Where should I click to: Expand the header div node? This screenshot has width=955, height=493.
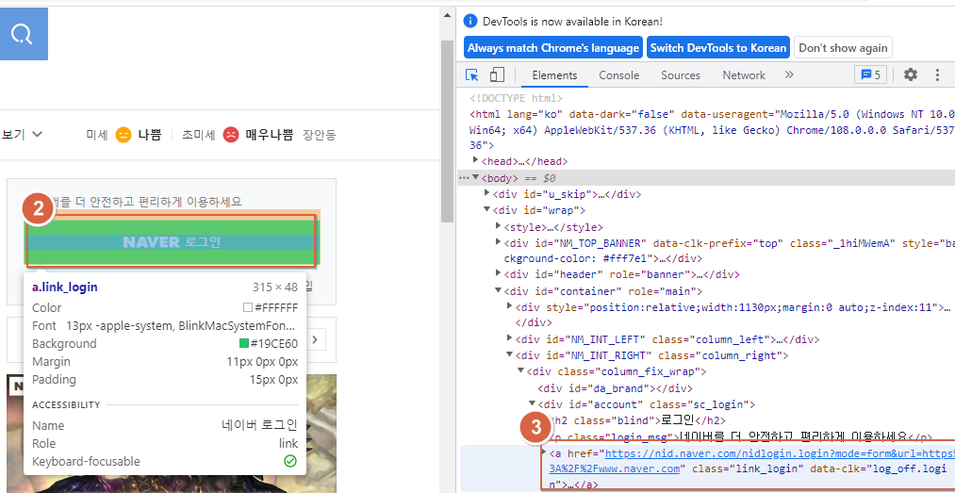pos(499,273)
